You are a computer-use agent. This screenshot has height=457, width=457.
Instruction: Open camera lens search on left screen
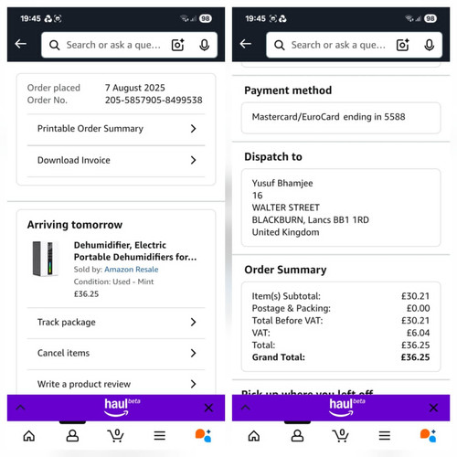(178, 45)
